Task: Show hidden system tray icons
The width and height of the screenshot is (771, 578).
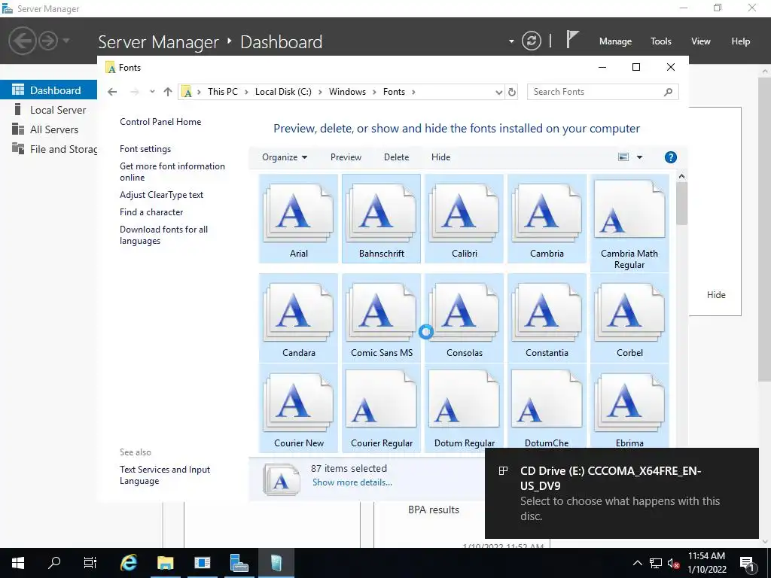Action: coord(637,563)
